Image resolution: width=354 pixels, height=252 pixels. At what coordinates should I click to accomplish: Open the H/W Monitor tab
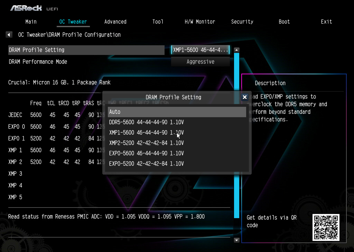(200, 22)
